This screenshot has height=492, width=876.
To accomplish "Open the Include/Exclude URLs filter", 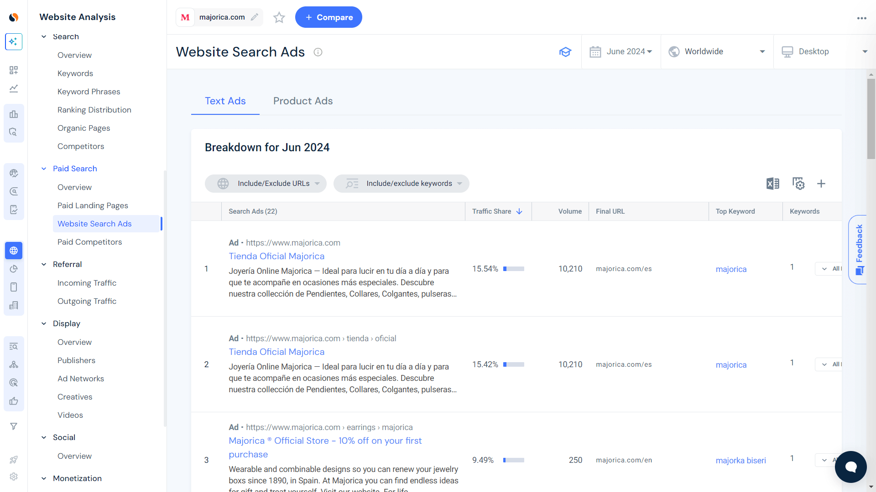I will [x=266, y=184].
